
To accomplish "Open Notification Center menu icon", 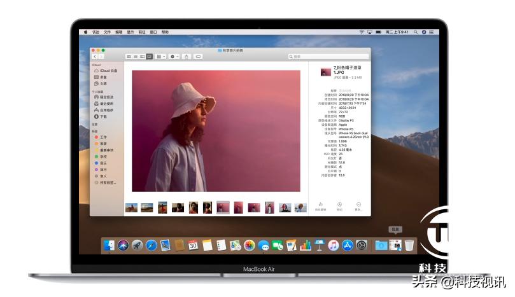I will point(432,32).
